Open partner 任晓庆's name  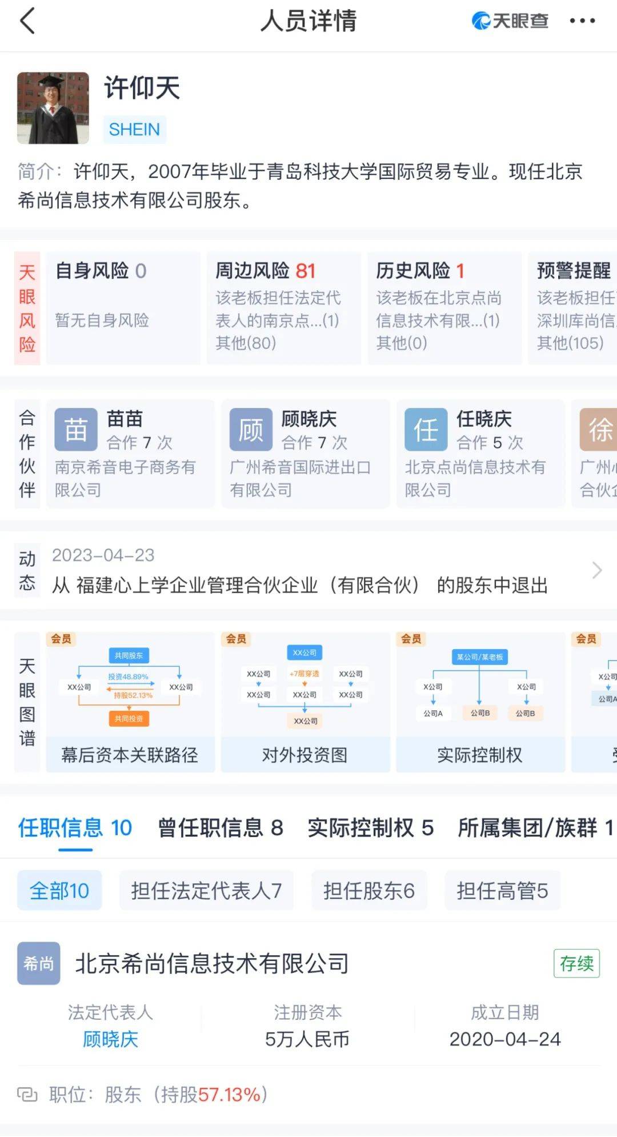coord(484,419)
